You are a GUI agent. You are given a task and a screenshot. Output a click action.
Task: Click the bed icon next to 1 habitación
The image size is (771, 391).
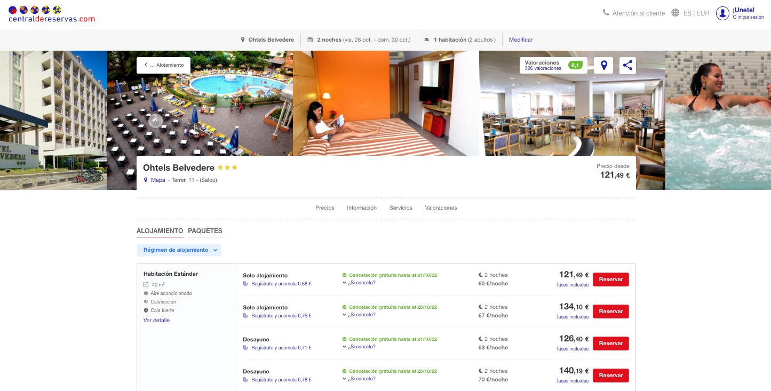(427, 39)
